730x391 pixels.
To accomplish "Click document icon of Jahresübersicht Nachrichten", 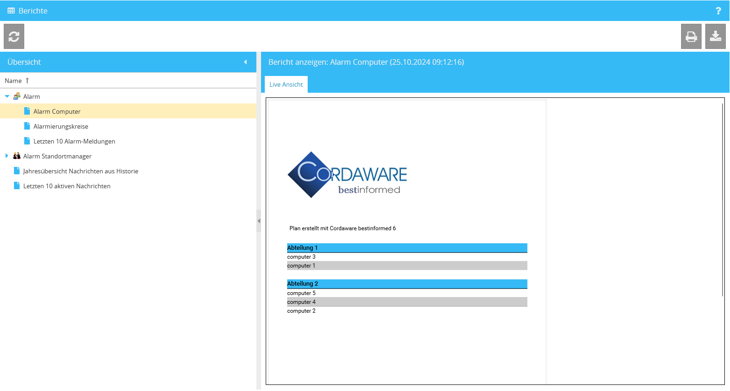I will (17, 171).
